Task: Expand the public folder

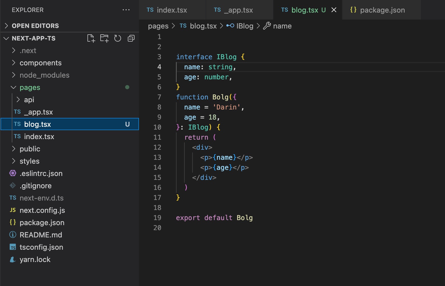Action: (13, 149)
